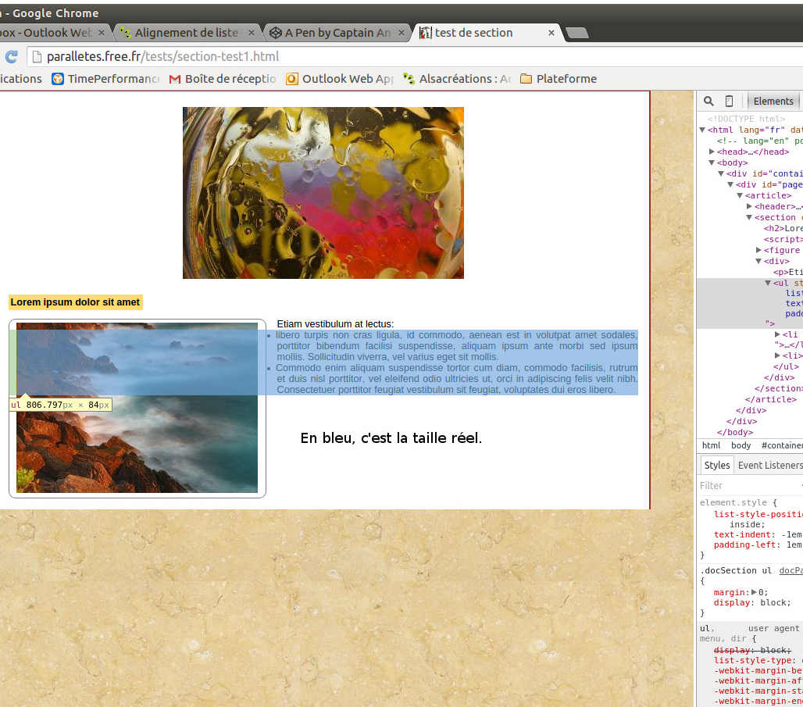Collapse the div id="contai…" node arrow
The height and width of the screenshot is (707, 803).
(721, 173)
